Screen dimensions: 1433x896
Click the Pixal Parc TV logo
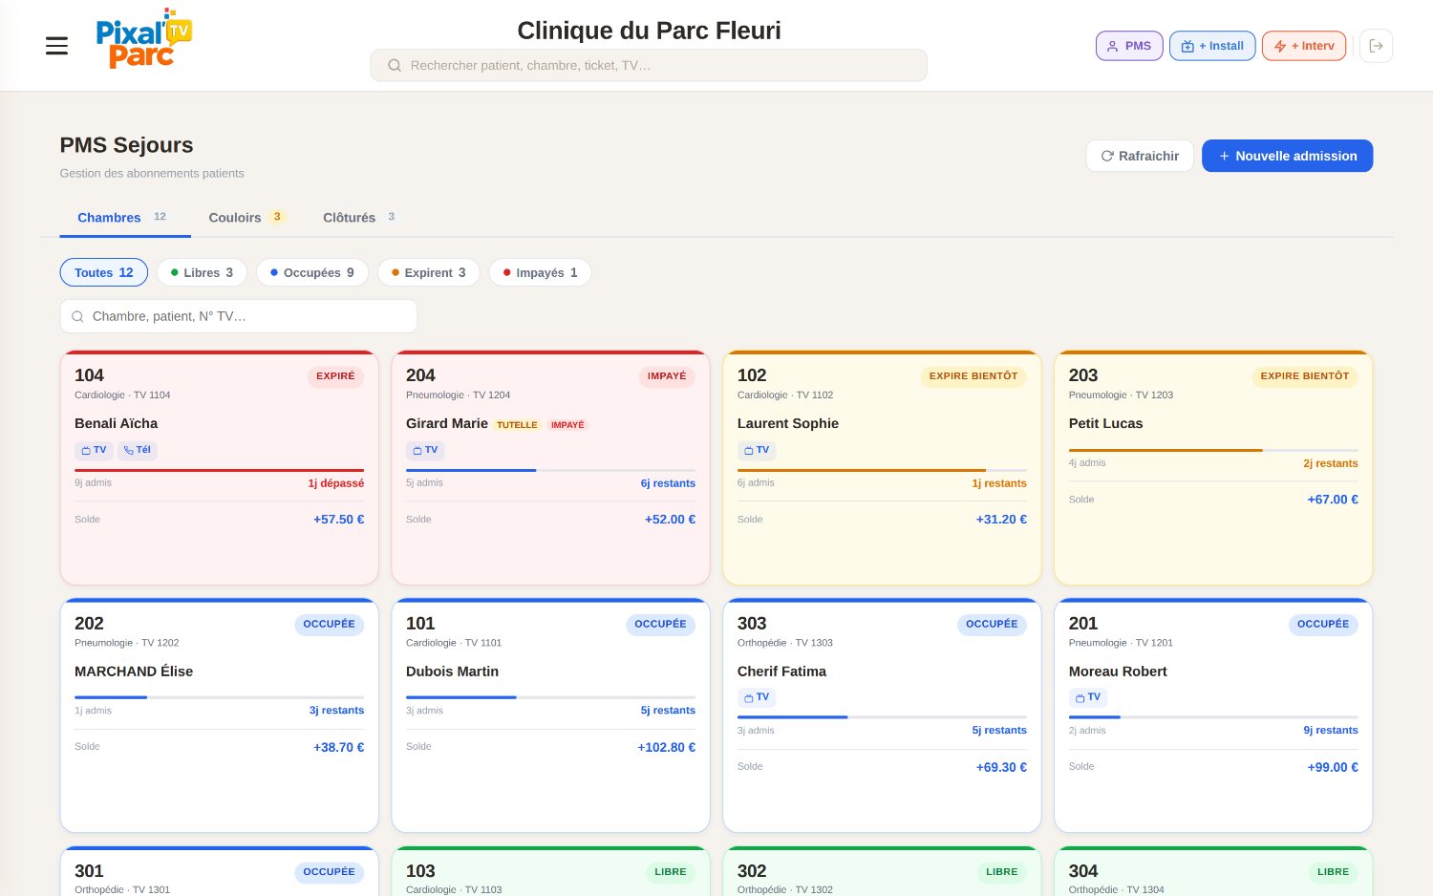(143, 39)
